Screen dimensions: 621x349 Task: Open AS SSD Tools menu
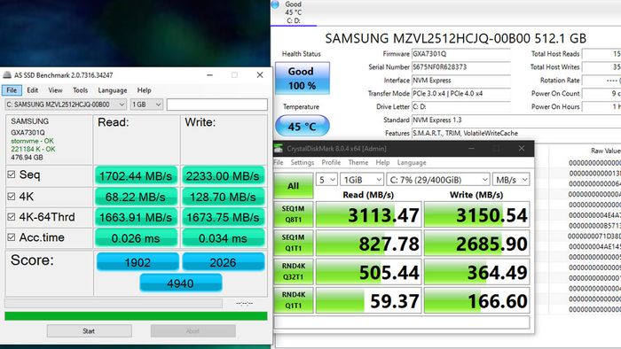[81, 90]
